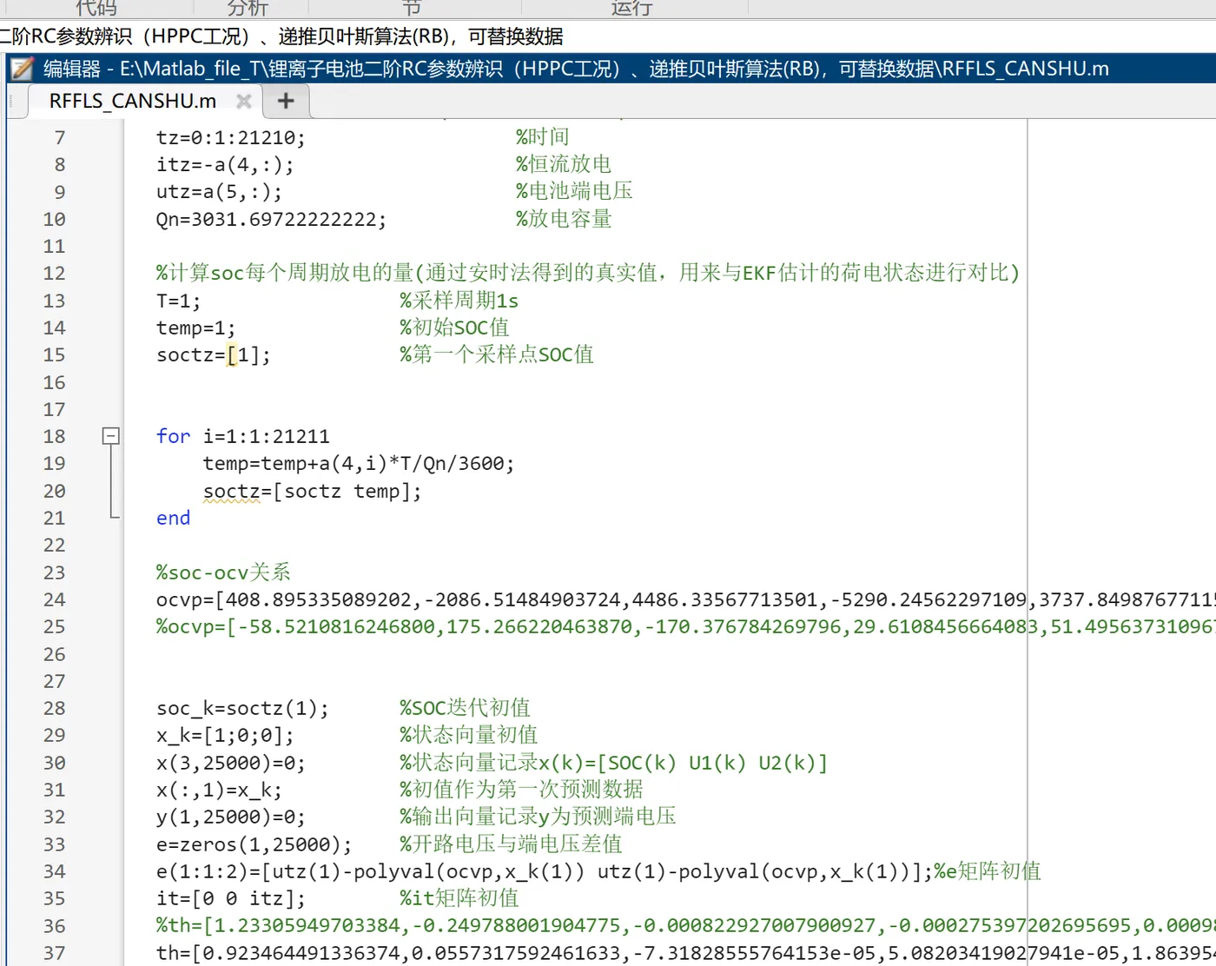Click line number 24 in the gutter

pyautogui.click(x=54, y=599)
